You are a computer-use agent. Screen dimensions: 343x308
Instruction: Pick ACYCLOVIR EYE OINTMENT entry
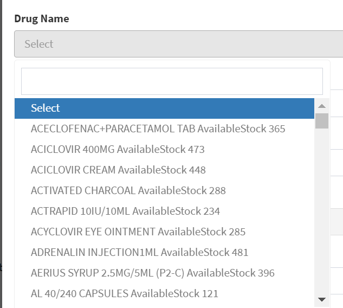pyautogui.click(x=164, y=232)
